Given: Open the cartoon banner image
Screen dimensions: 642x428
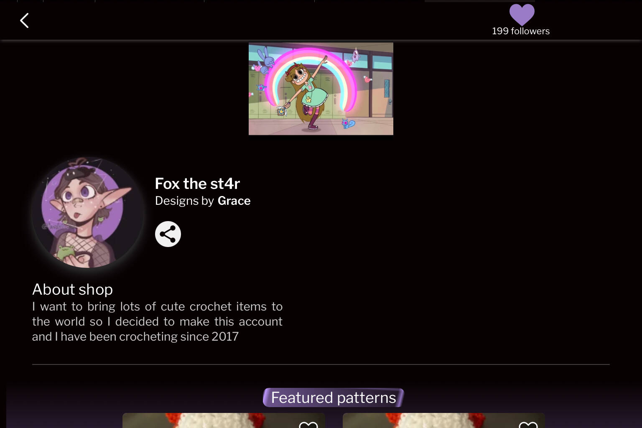Looking at the screenshot, I should click(321, 89).
